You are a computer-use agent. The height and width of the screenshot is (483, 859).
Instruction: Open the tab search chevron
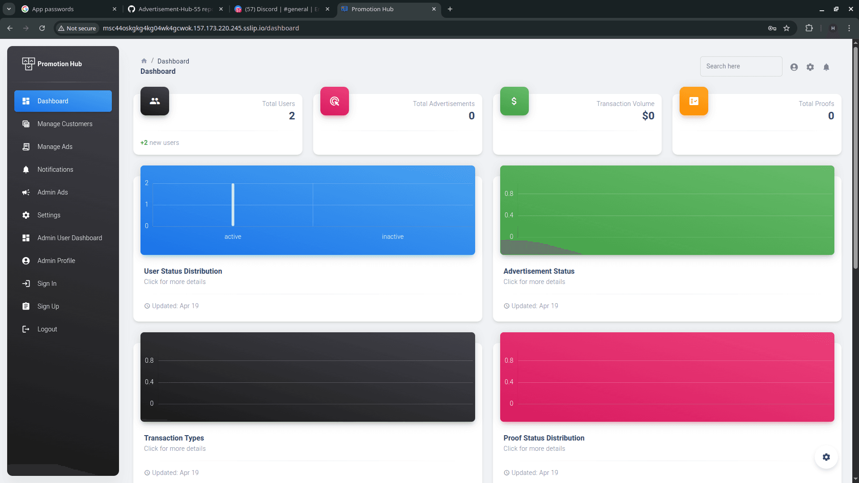9,8
